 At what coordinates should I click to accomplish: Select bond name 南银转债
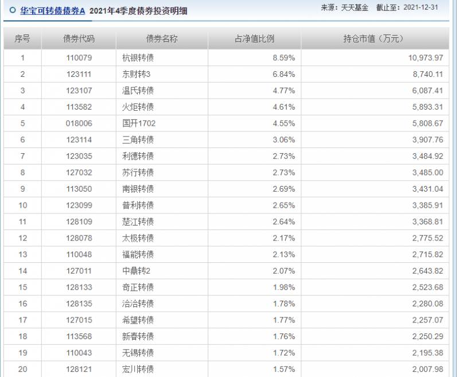click(138, 189)
